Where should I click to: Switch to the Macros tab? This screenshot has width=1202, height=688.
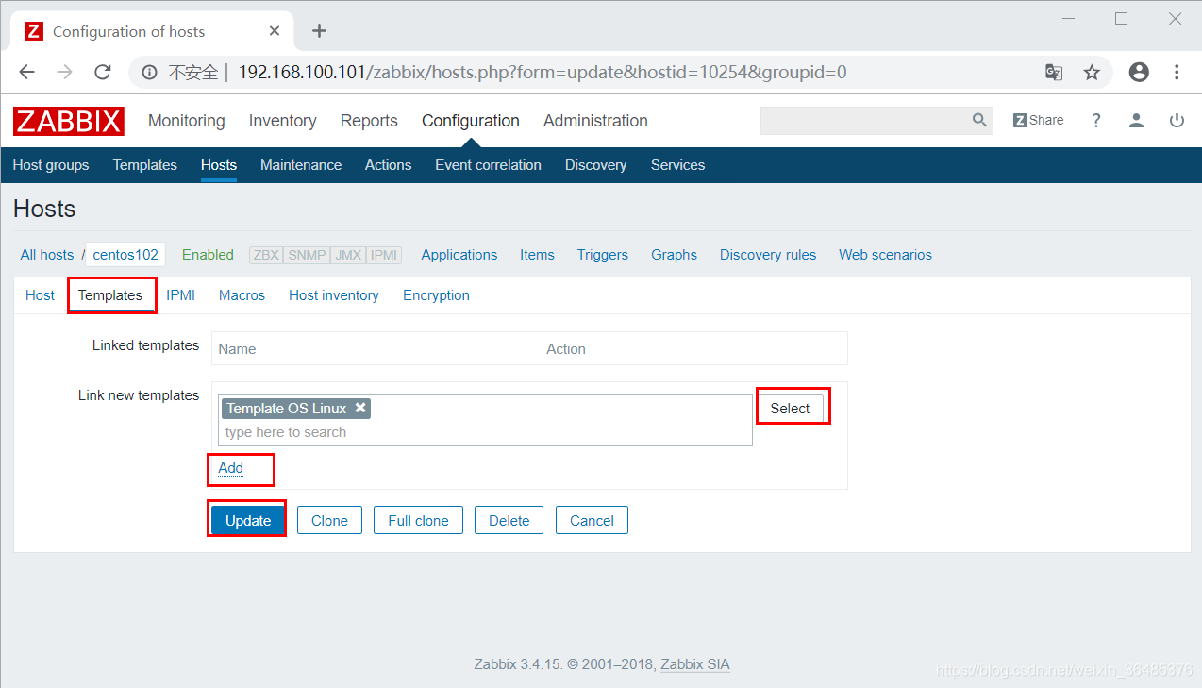[242, 295]
